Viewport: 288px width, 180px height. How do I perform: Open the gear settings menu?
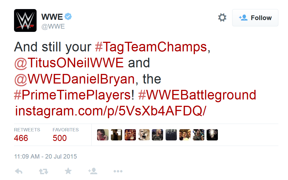click(x=222, y=18)
